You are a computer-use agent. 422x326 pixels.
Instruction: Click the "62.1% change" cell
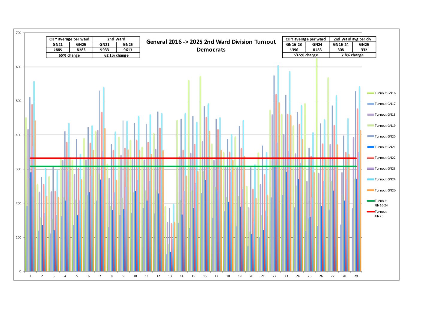point(116,55)
